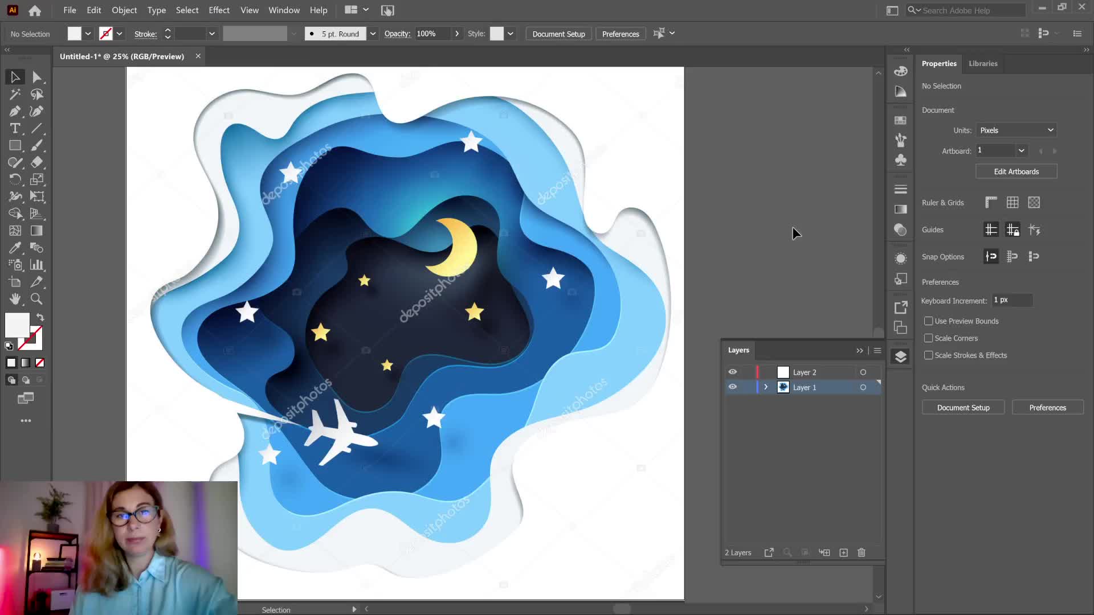This screenshot has width=1094, height=615.
Task: Expand Layer 1 contents in Layers panel
Action: tap(766, 387)
